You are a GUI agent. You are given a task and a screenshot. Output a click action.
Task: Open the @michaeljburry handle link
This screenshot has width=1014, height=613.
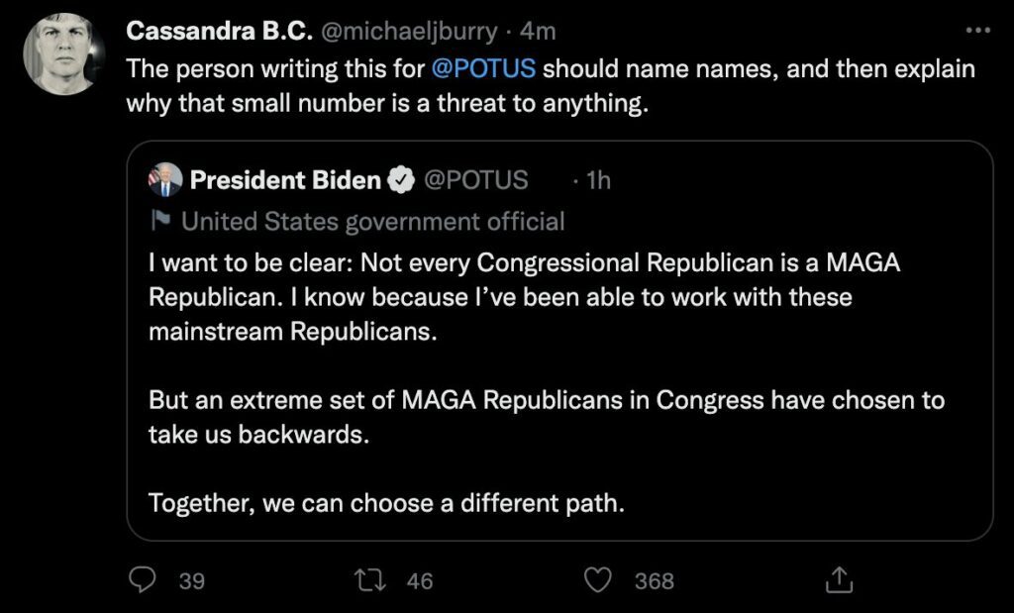coord(405,31)
